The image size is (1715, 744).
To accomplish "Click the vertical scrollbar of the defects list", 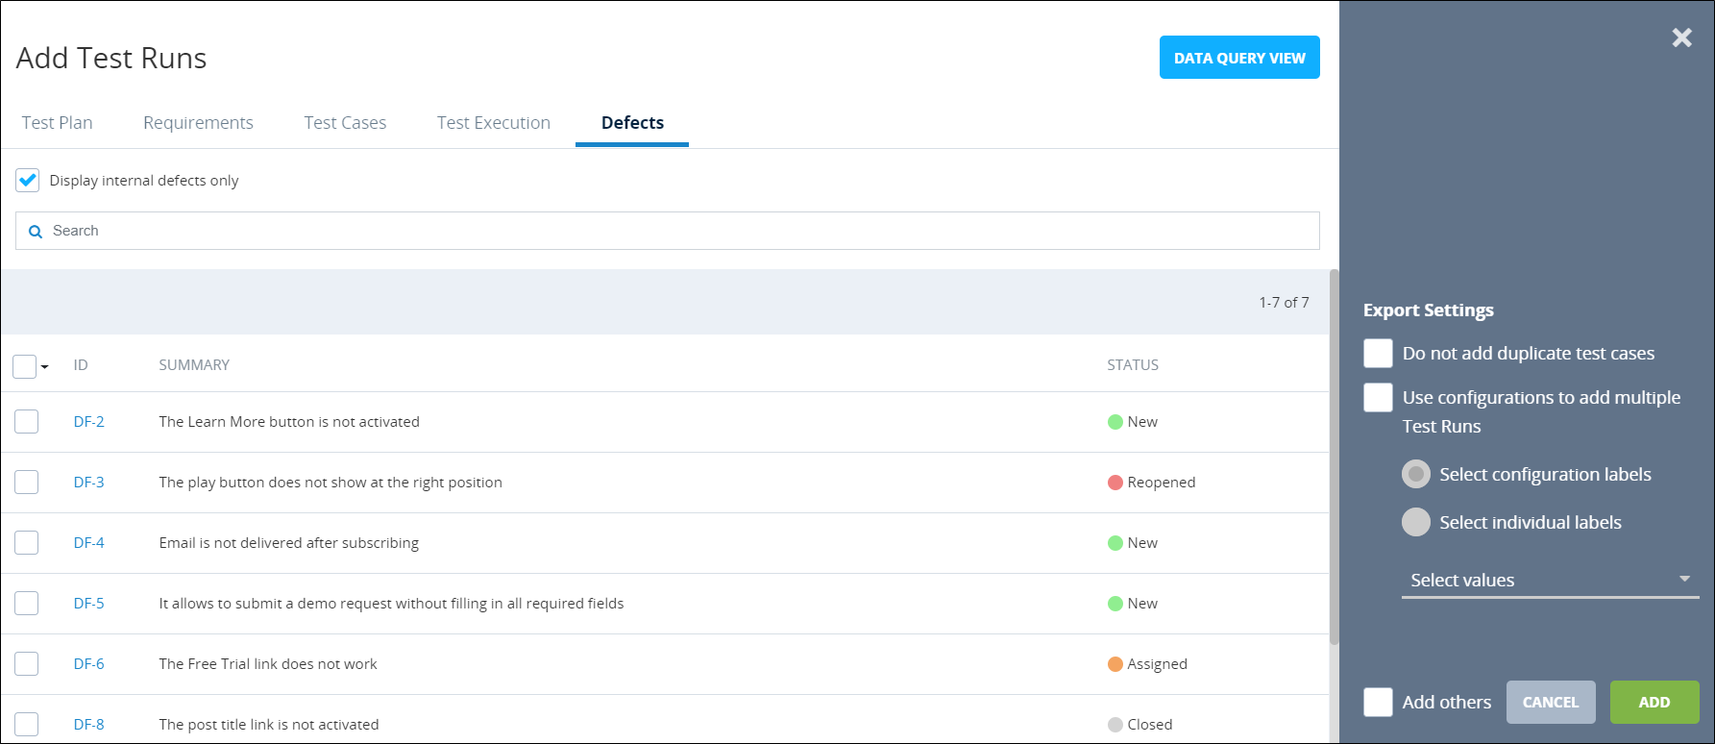I will tap(1334, 457).
